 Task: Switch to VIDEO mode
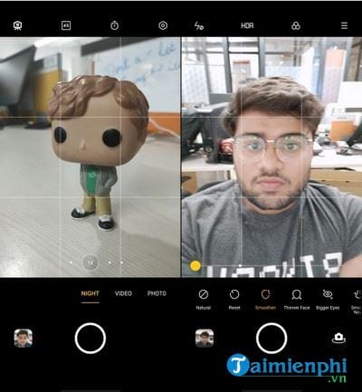tap(123, 293)
